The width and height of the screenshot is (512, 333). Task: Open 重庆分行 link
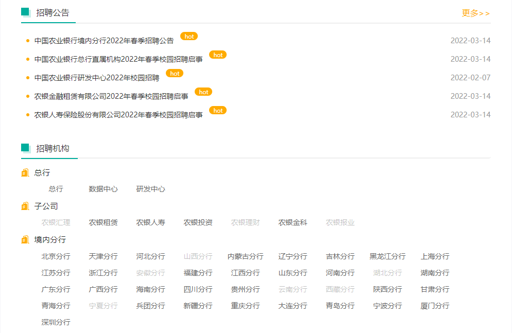[x=245, y=306]
